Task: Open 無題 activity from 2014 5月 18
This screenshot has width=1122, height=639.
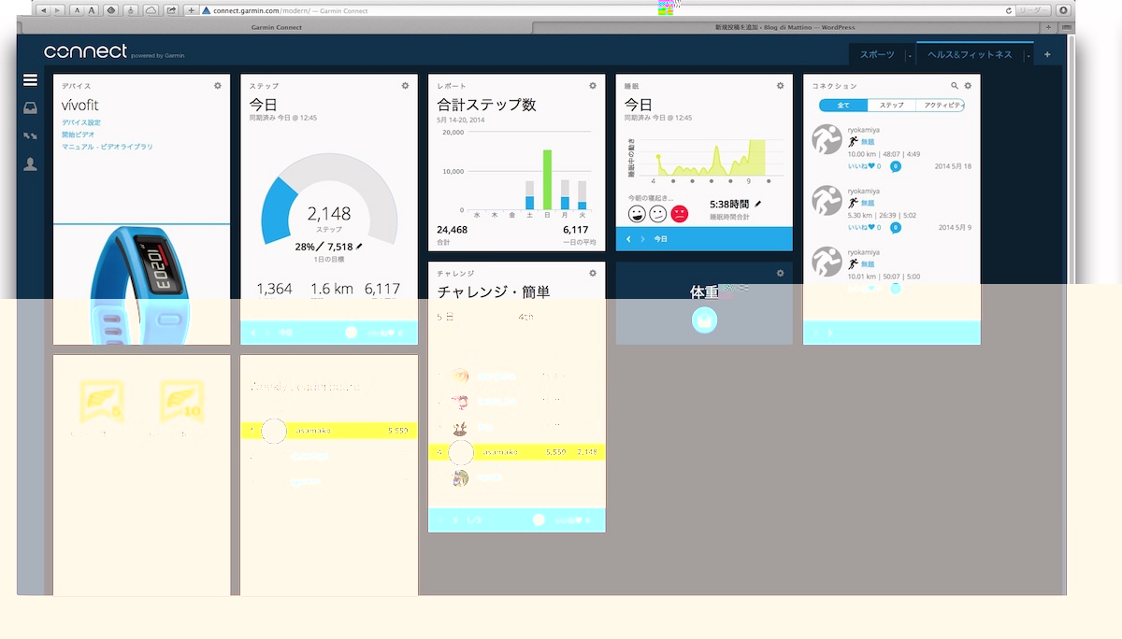Action: [868, 142]
